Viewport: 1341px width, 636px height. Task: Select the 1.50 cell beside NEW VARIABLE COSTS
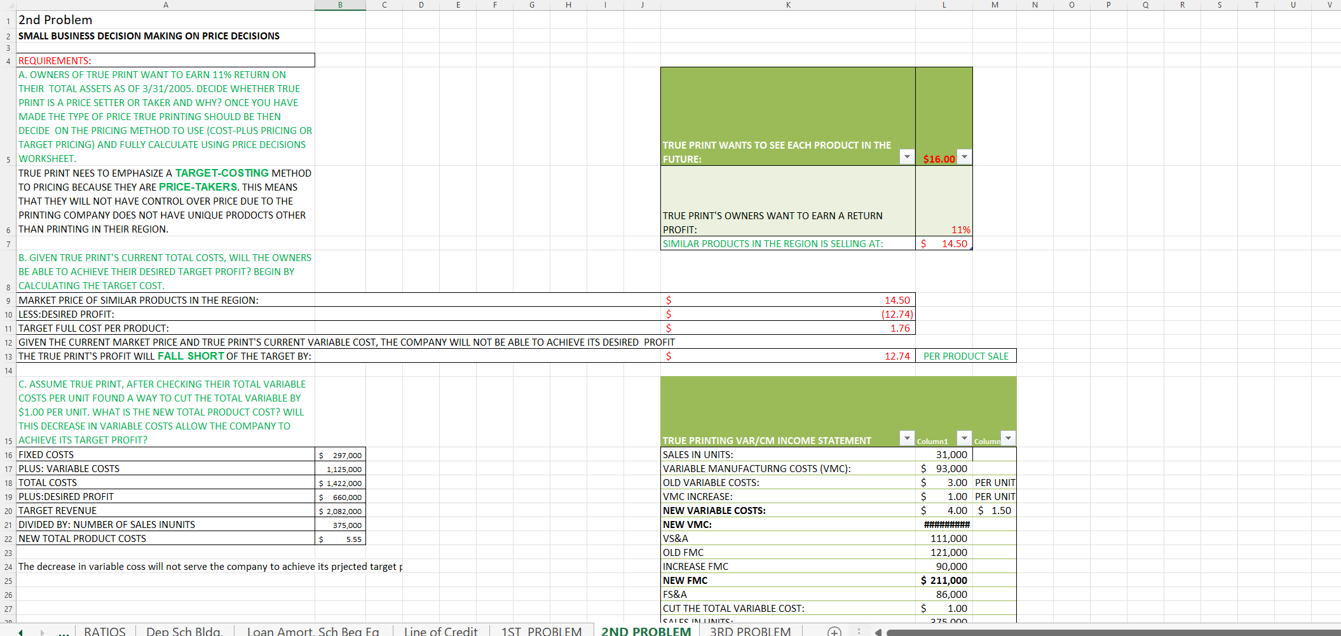pos(995,510)
